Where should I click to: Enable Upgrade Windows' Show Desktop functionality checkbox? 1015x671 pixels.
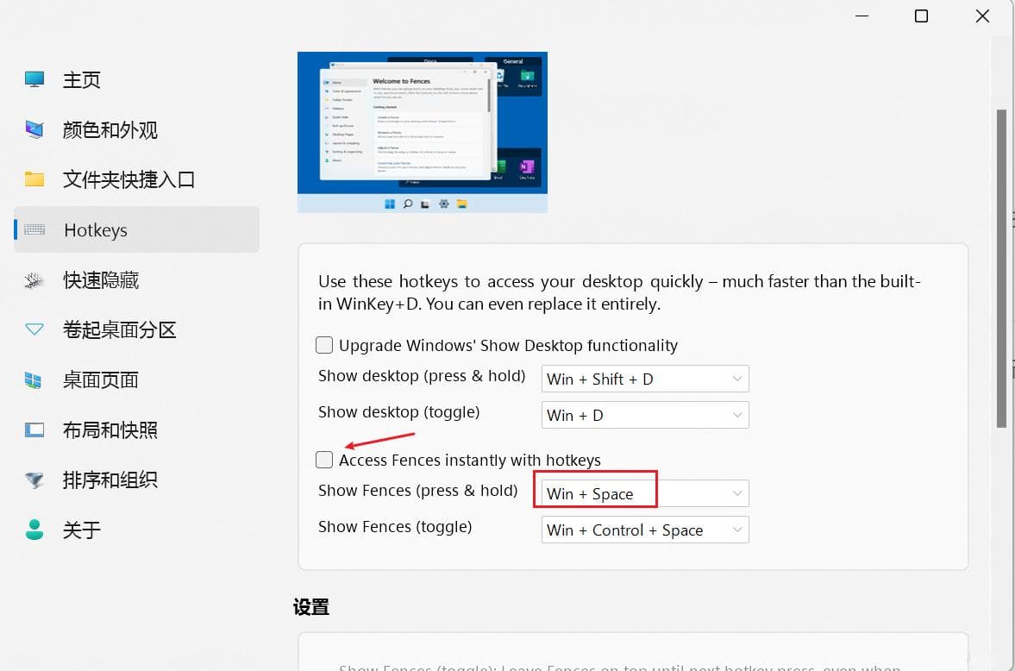[324, 345]
